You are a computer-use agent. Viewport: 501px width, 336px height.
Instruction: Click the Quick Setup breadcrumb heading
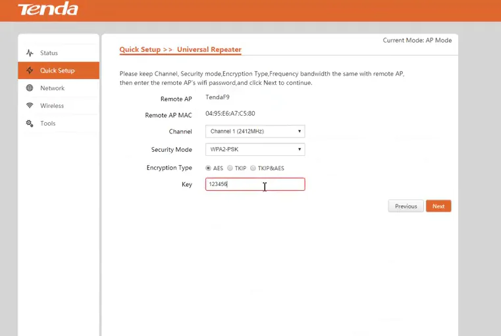coord(140,50)
